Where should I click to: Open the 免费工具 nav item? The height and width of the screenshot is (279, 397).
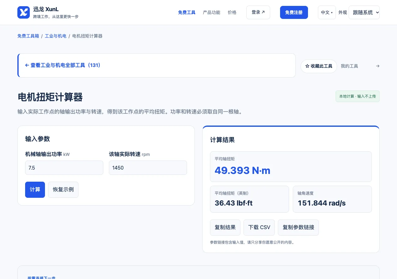coord(187,12)
